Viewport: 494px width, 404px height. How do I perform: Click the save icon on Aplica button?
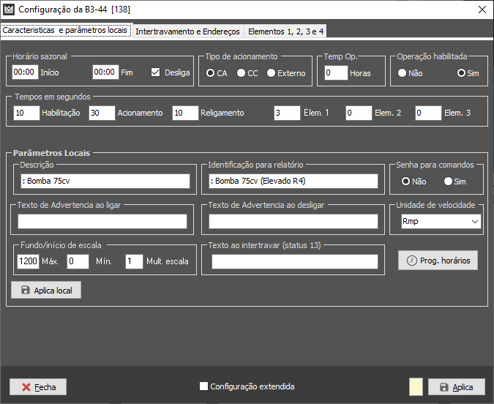[x=444, y=387]
